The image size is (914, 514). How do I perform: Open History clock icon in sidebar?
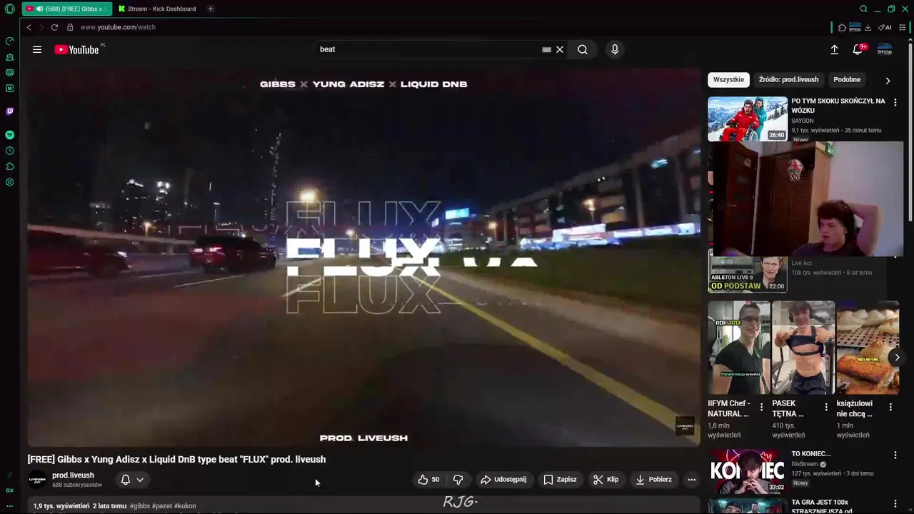tap(9, 151)
